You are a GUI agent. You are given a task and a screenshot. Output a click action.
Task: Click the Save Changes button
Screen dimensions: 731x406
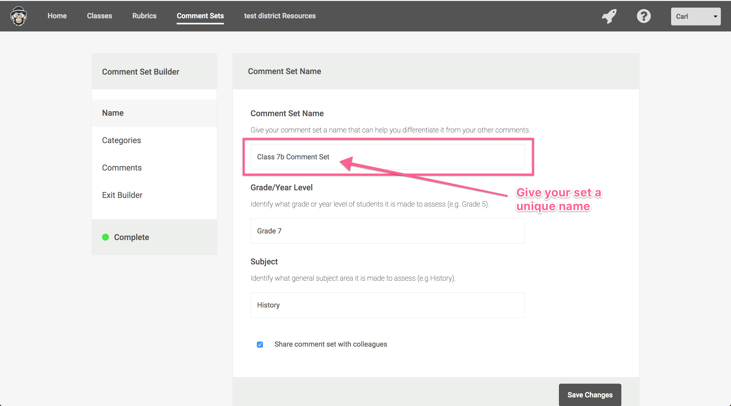[590, 395]
